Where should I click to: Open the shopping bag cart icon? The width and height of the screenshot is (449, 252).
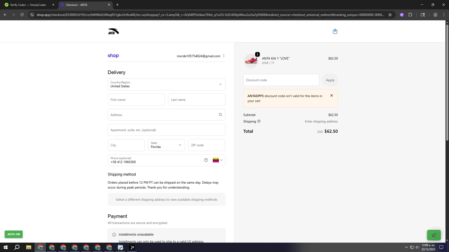335,31
